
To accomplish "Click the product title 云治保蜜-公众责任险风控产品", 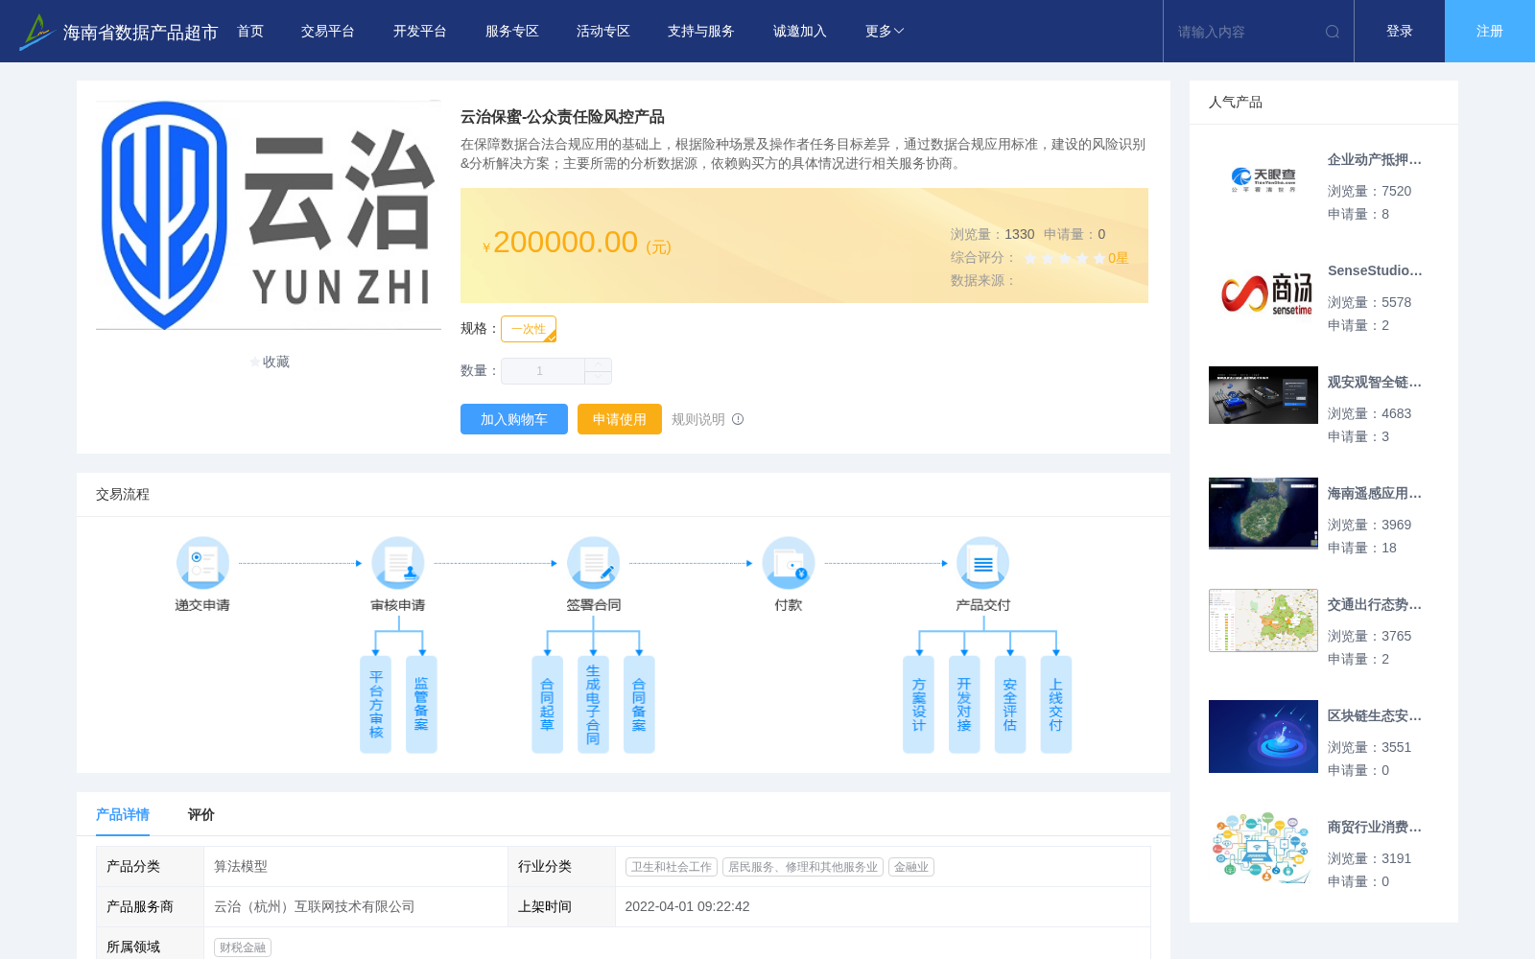I will [562, 117].
